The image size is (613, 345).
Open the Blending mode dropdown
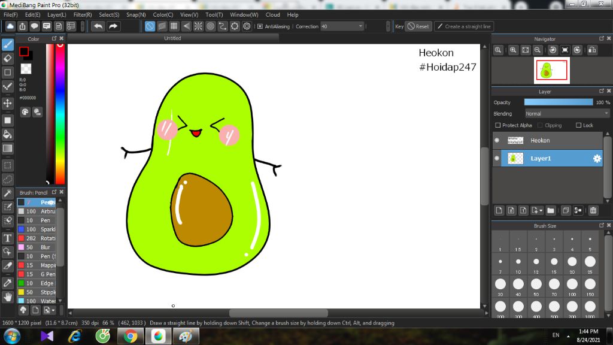[567, 113]
